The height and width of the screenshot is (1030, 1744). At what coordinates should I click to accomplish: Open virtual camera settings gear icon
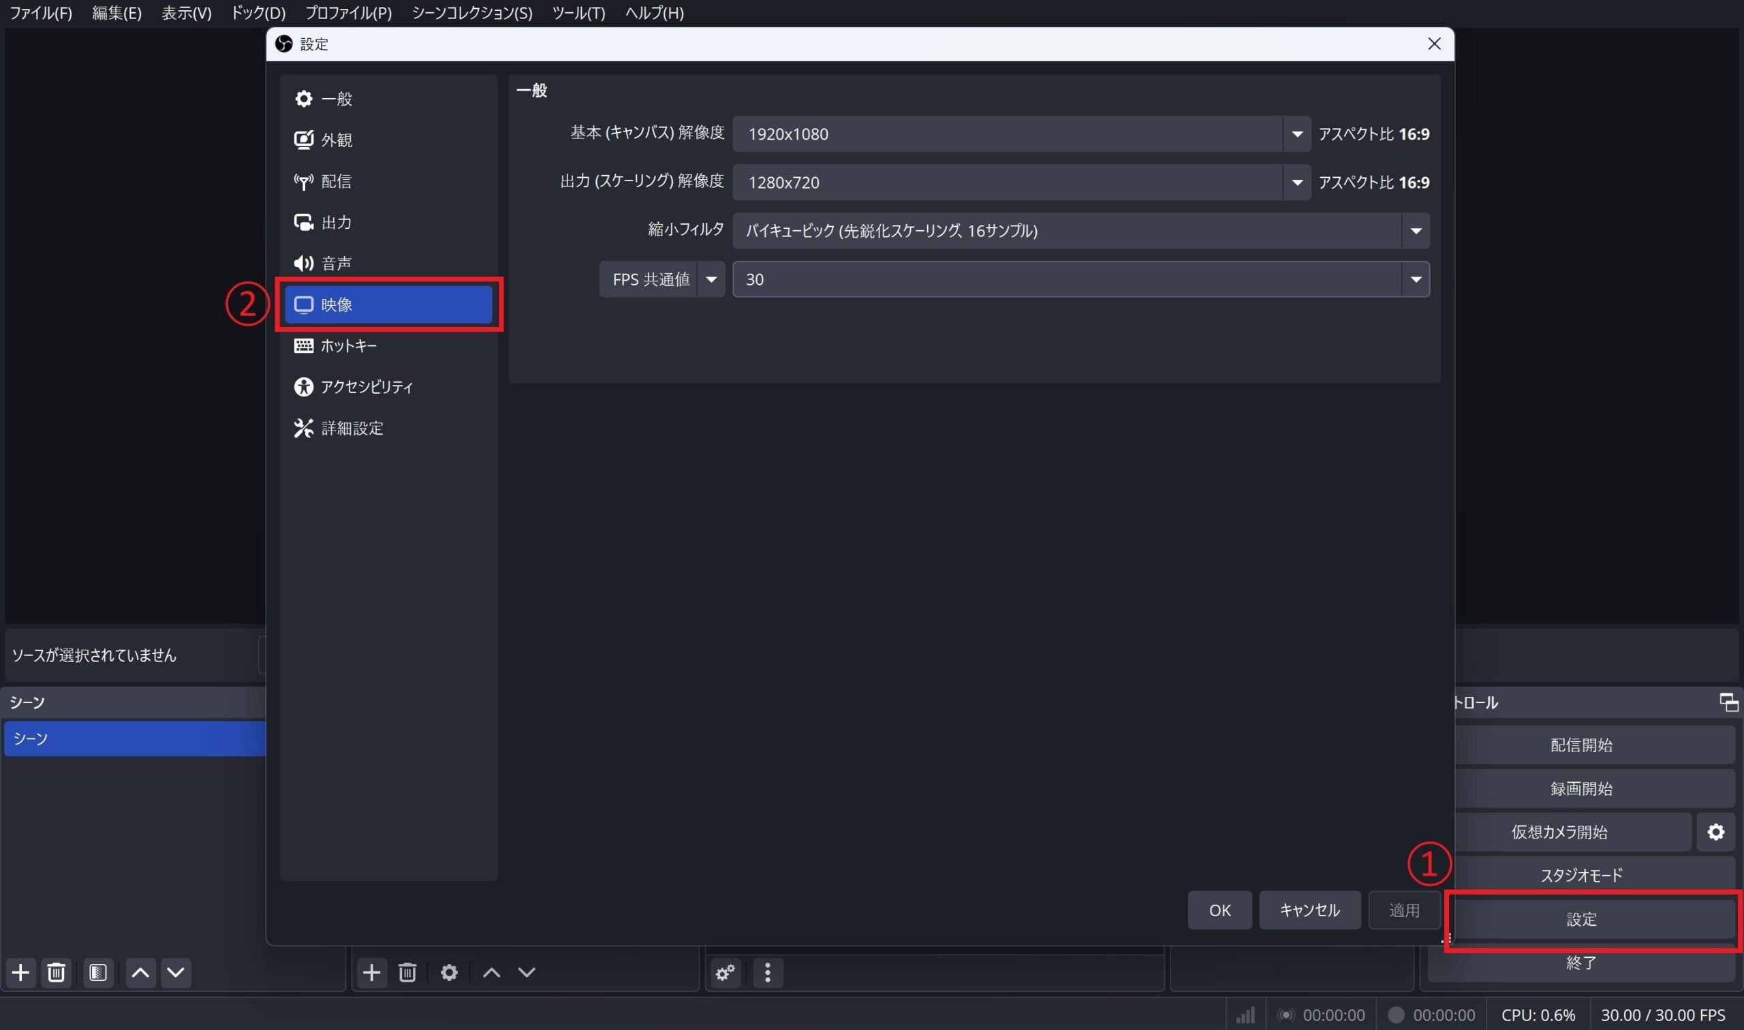point(1715,832)
